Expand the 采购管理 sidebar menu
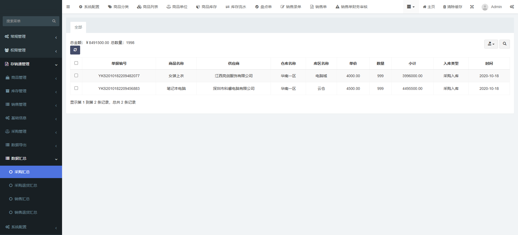Image resolution: width=518 pixels, height=235 pixels. pos(31,131)
